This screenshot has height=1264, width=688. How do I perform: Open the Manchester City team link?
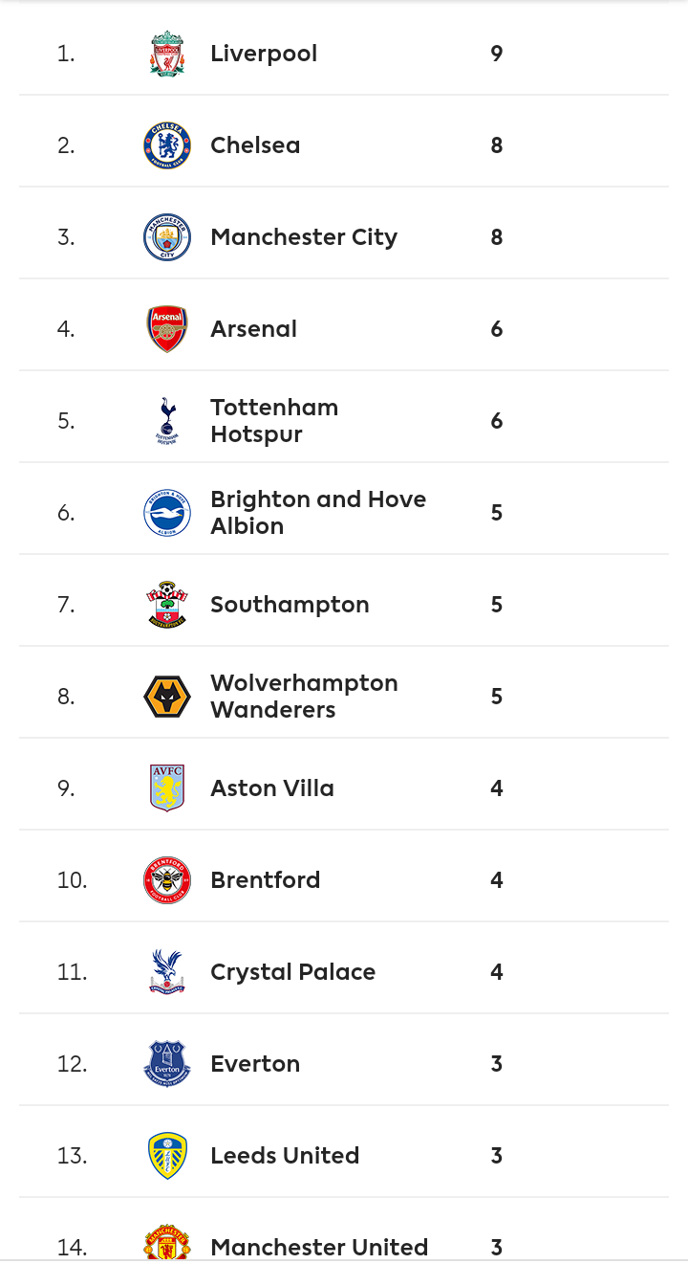(304, 237)
